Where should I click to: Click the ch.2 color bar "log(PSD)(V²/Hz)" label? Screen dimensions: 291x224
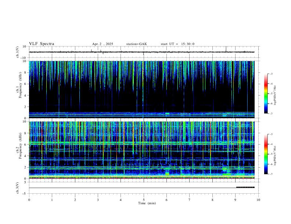tap(275, 156)
